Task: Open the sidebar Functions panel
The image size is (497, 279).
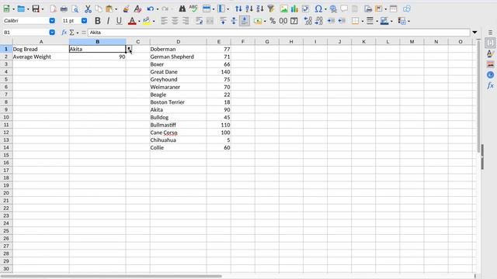Action: [x=490, y=85]
